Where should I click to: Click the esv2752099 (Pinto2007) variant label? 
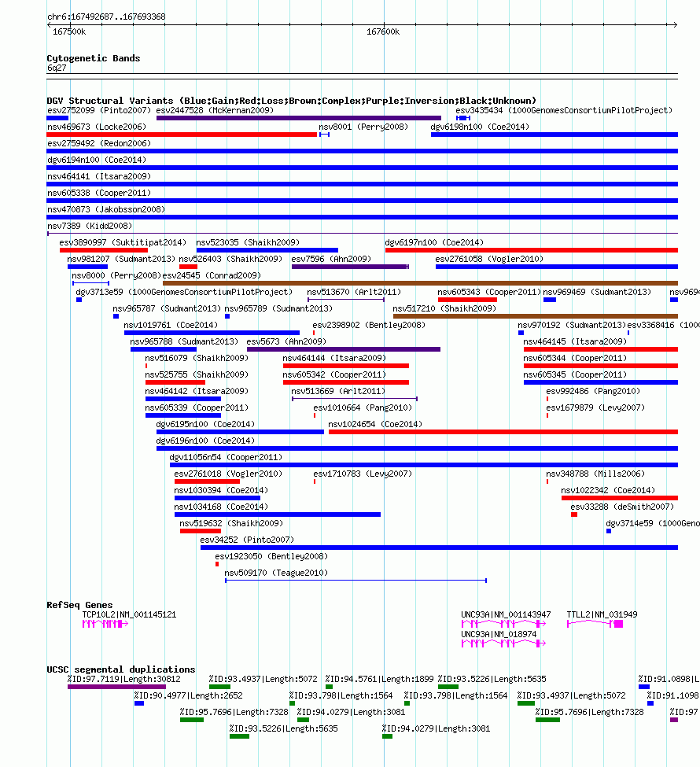pyautogui.click(x=99, y=111)
